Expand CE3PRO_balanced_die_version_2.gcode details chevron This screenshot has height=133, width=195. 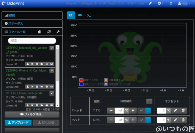52,48
